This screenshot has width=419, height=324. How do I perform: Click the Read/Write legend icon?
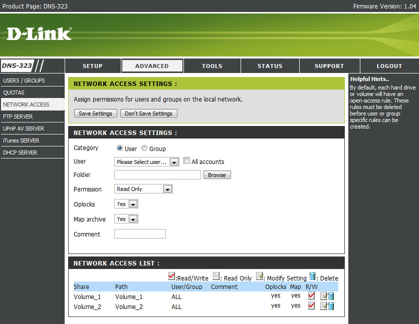coord(171,276)
